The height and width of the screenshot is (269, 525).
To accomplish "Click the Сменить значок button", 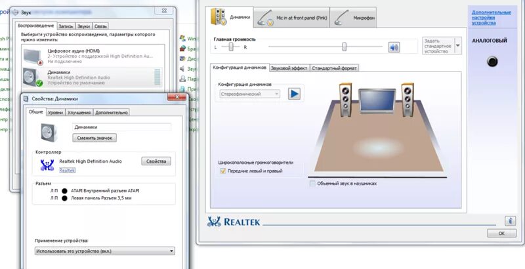I will pyautogui.click(x=94, y=138).
